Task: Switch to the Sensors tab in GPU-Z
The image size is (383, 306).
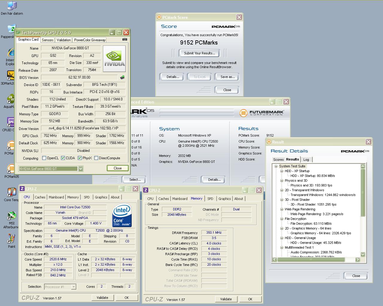Action: point(48,40)
